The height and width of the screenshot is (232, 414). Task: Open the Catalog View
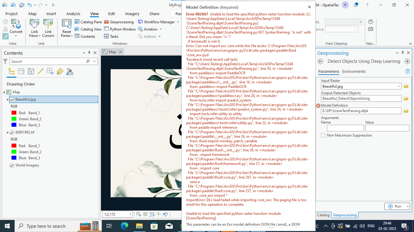click(x=88, y=29)
